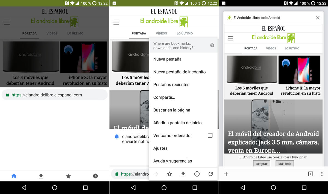
Task: Open bookmarks with the filled star icon
Action: [x=68, y=176]
